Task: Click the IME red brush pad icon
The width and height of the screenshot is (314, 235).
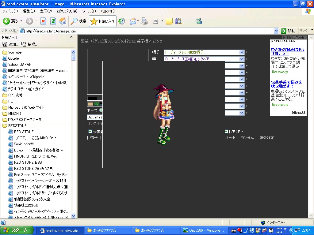Action: [x=239, y=230]
